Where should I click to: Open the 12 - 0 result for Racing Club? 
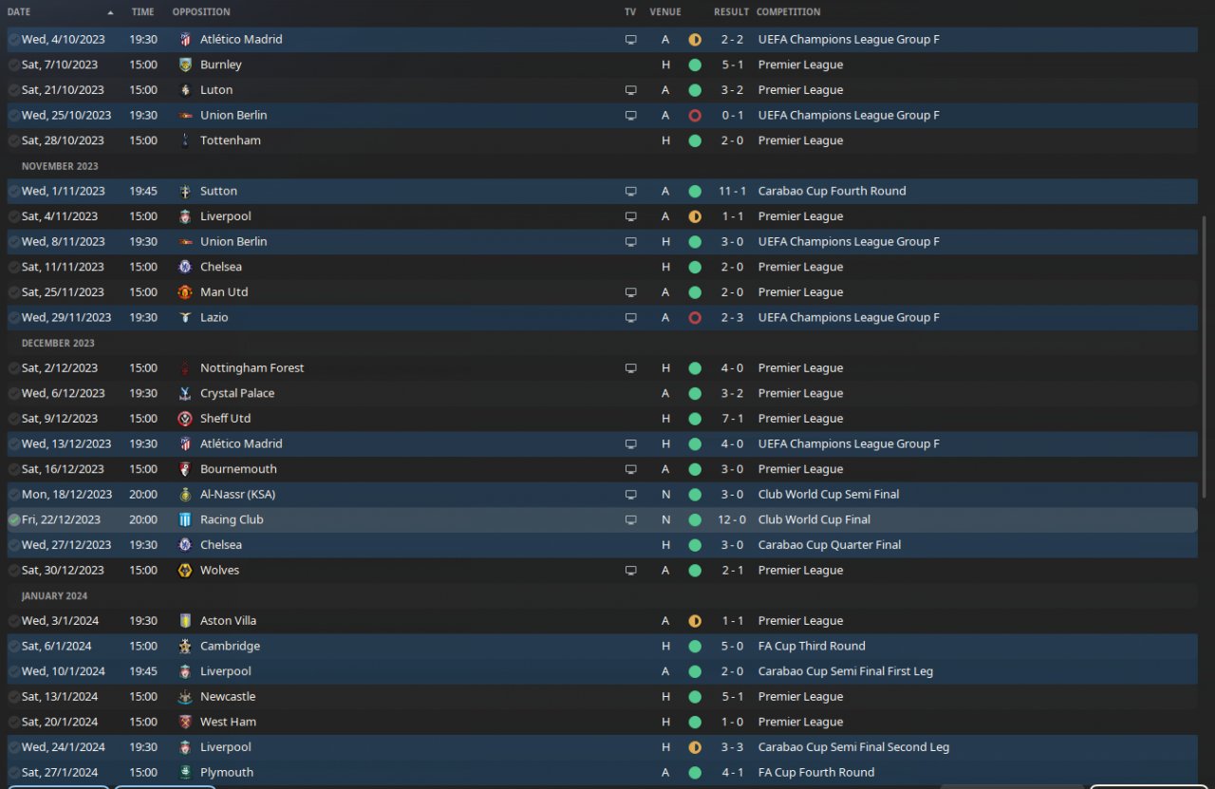[732, 519]
